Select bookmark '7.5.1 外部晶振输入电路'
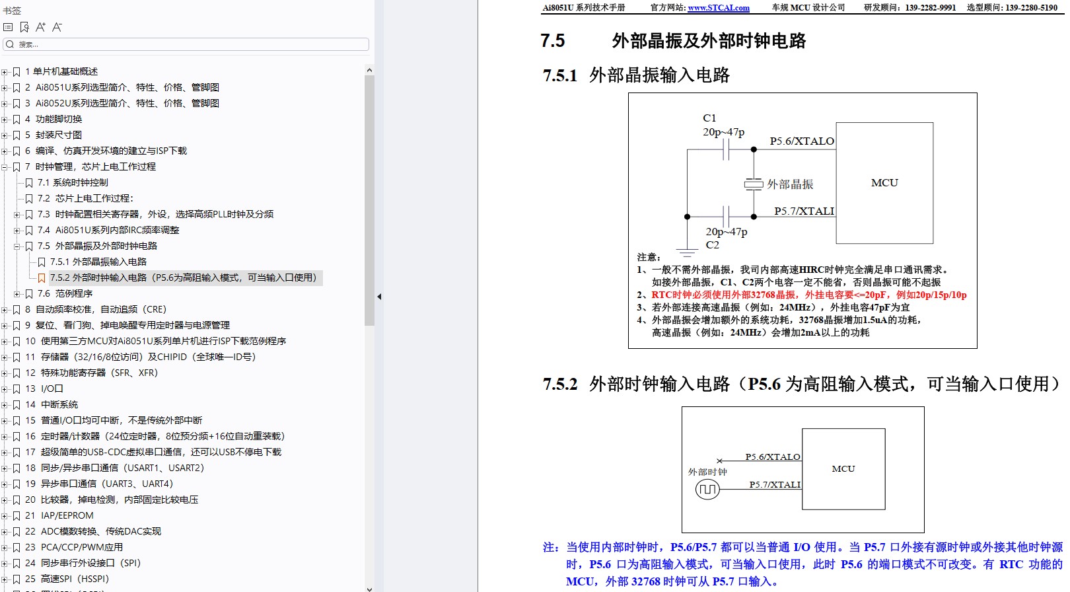The image size is (1070, 592). pyautogui.click(x=98, y=262)
